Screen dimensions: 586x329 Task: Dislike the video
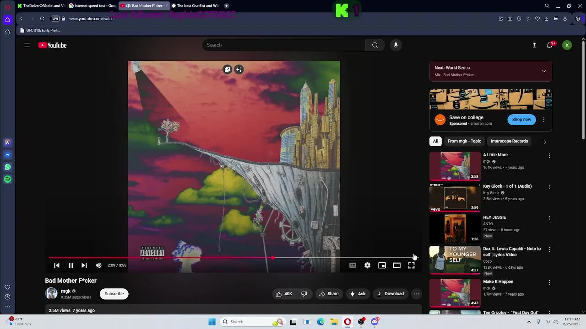(304, 294)
